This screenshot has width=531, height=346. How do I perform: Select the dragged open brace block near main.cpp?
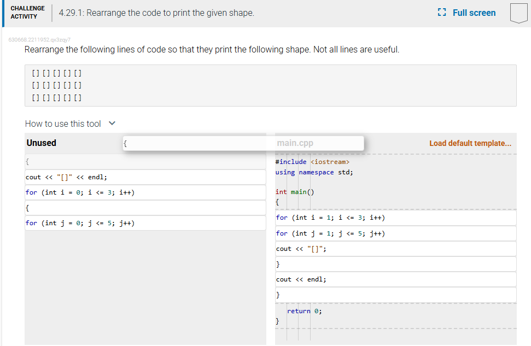pyautogui.click(x=243, y=143)
